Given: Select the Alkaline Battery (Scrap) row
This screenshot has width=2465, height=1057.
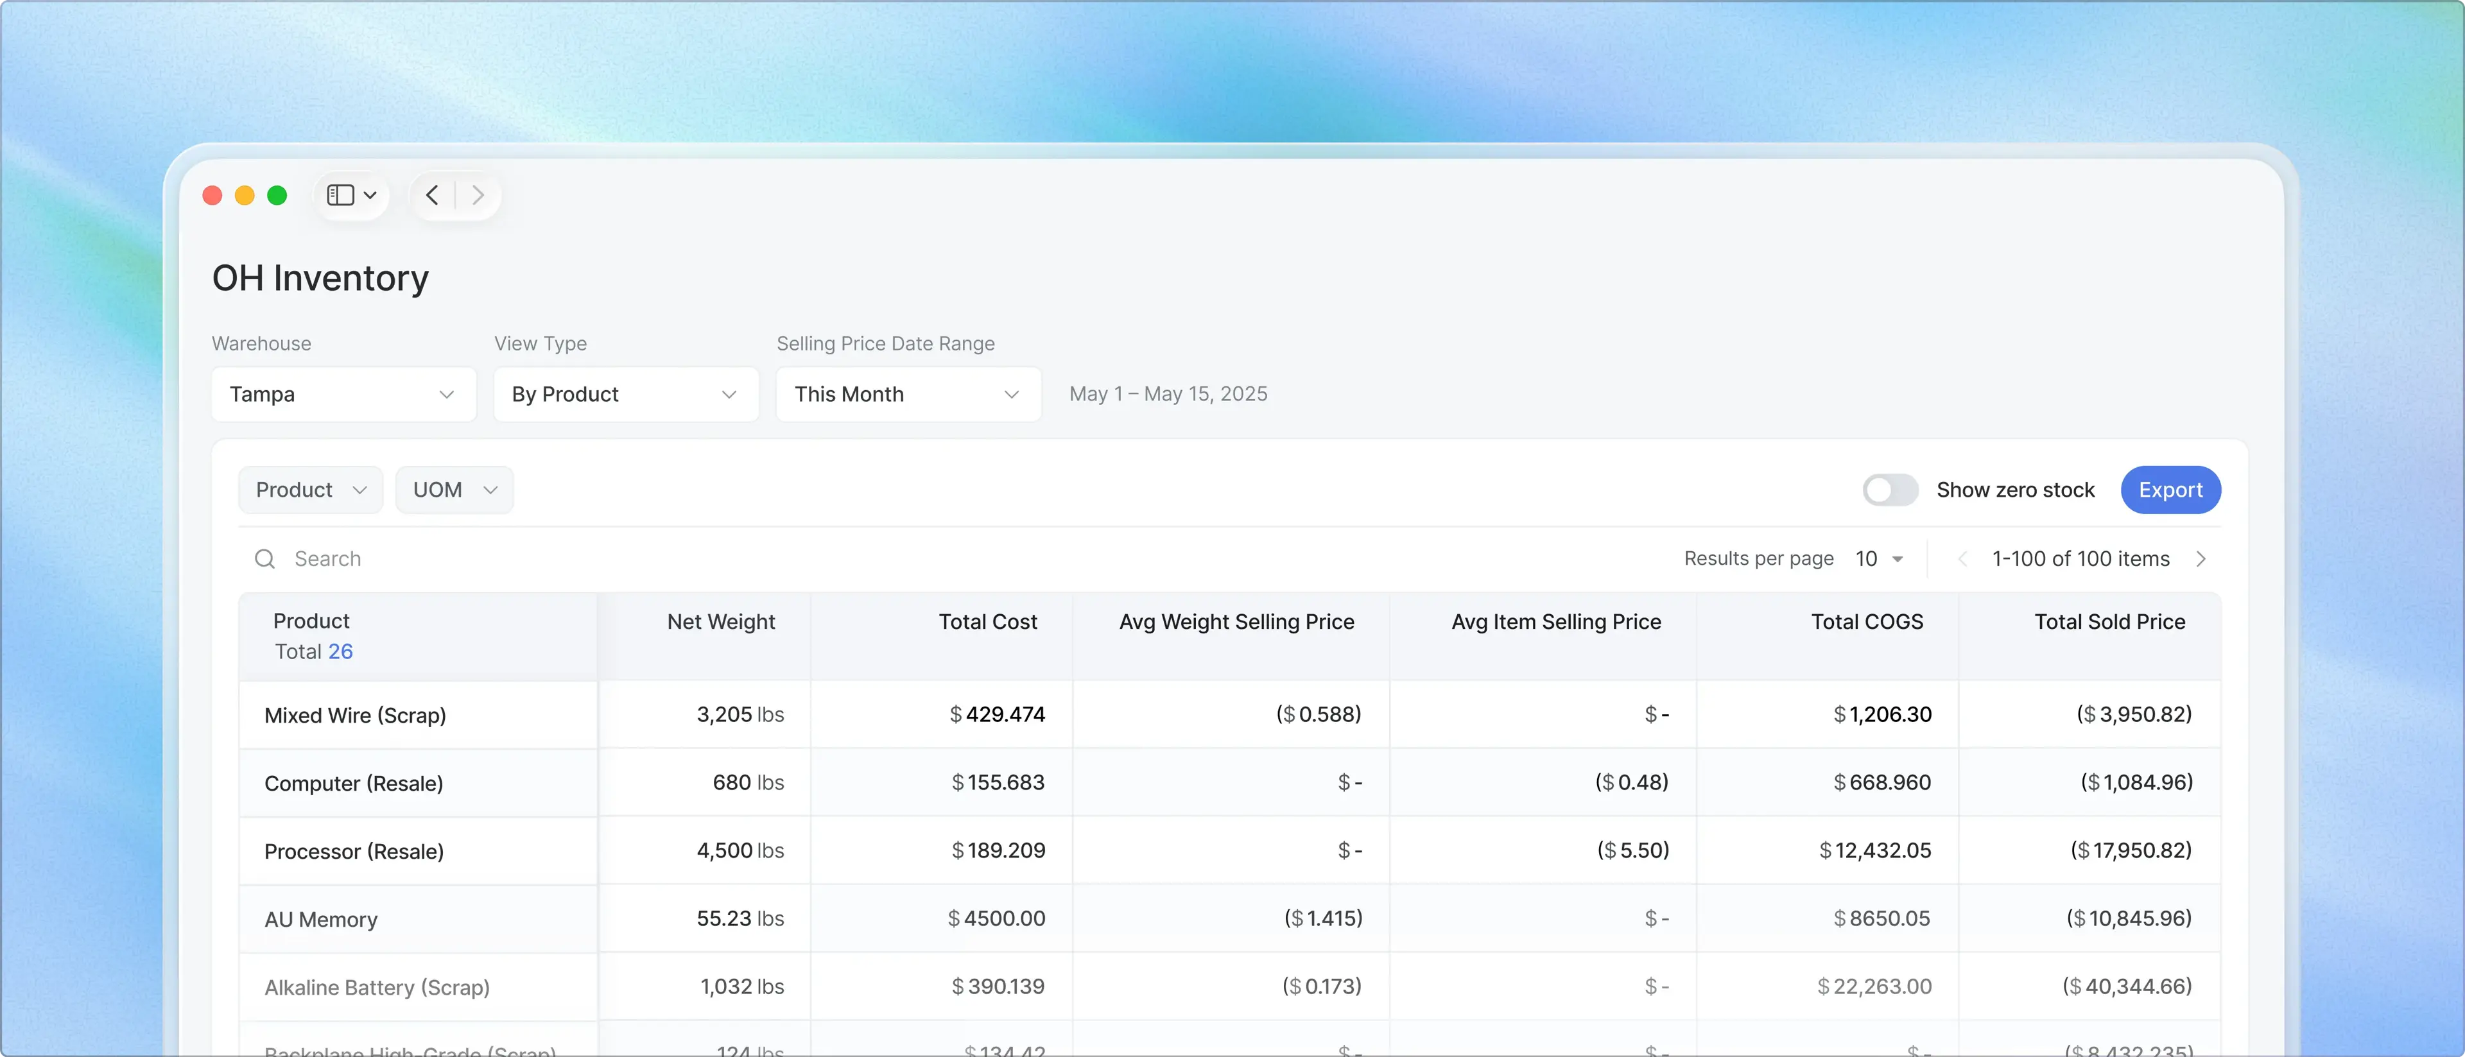Looking at the screenshot, I should coord(377,987).
